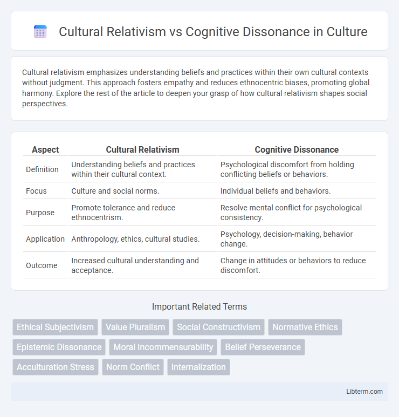Click 'Understanding beliefs and practices' definition cell
Image resolution: width=399 pixels, height=417 pixels.
[x=142, y=169]
